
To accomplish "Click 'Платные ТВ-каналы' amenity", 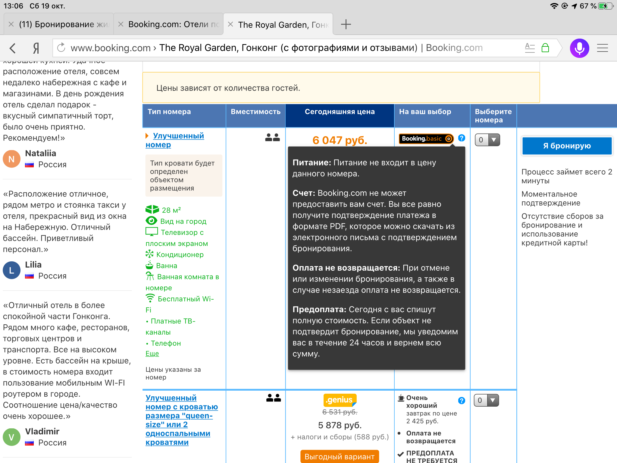I will click(171, 326).
